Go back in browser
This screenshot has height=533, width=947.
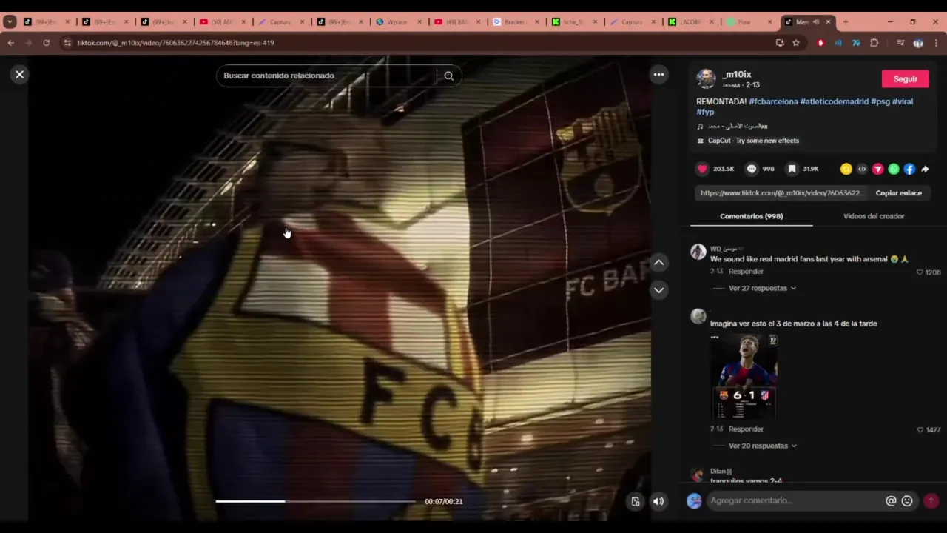pyautogui.click(x=10, y=43)
